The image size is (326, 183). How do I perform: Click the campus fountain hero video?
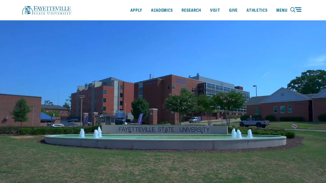coord(163,102)
